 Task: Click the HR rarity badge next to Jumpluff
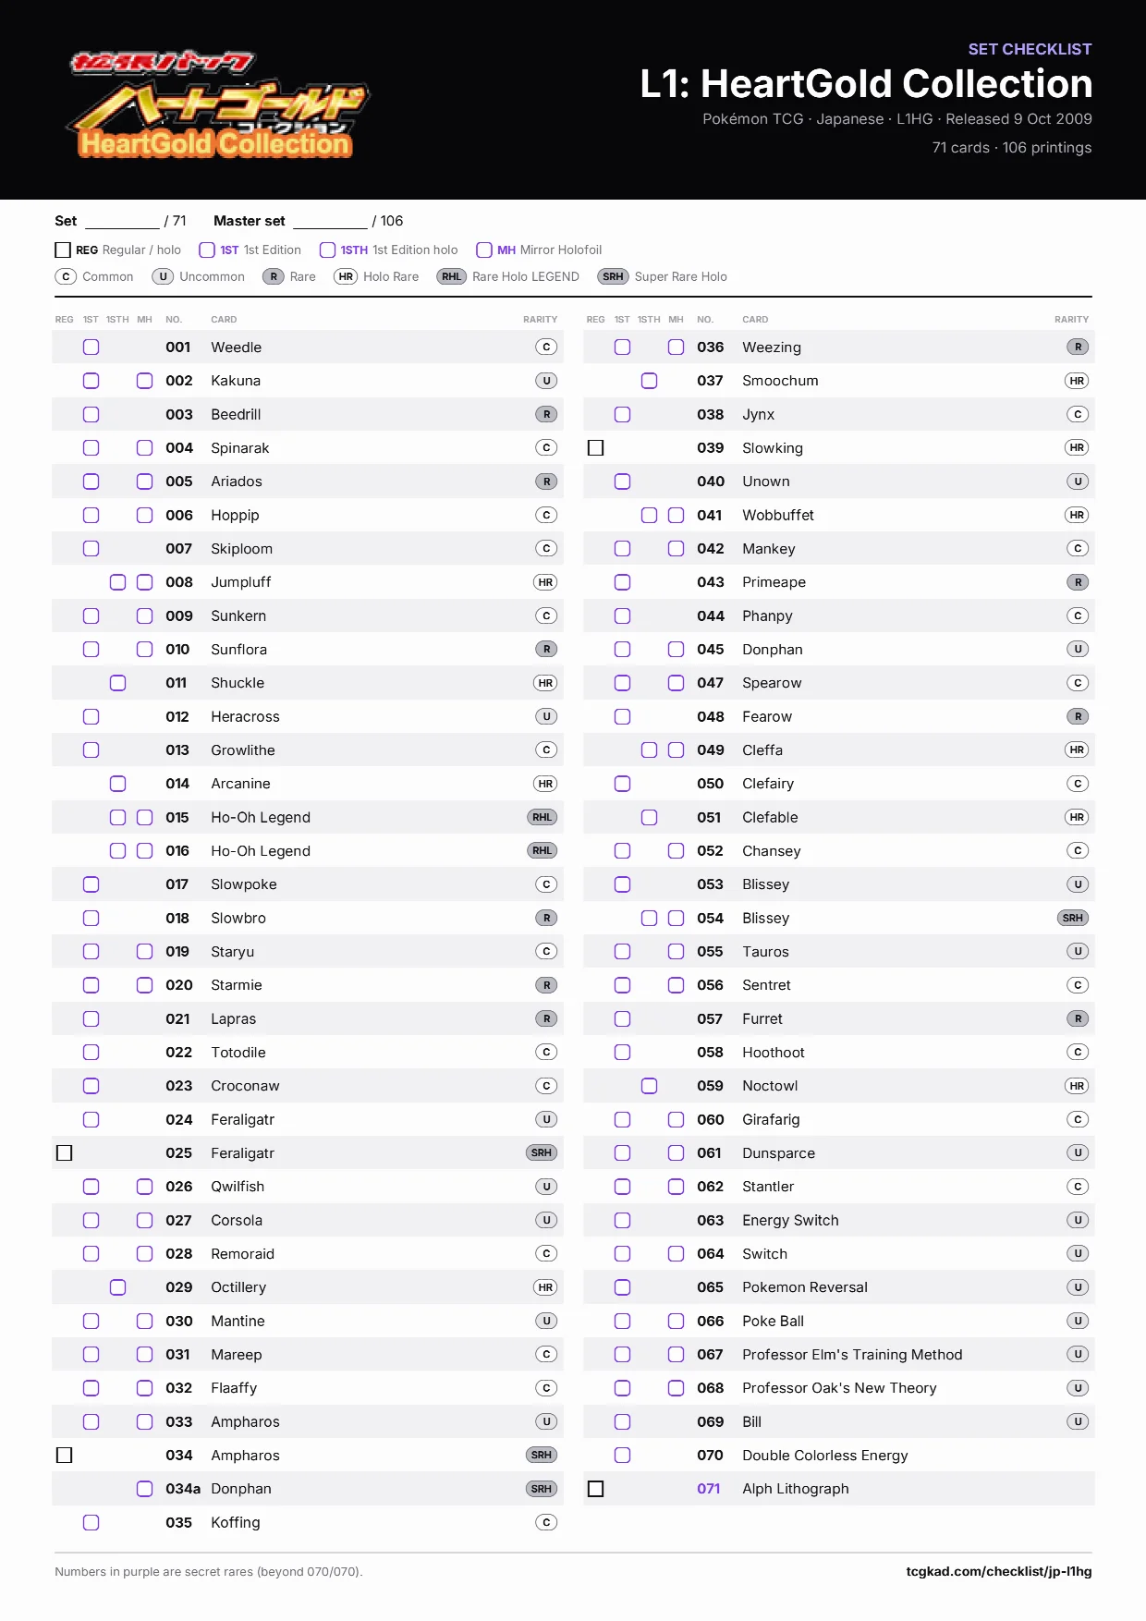(x=546, y=582)
